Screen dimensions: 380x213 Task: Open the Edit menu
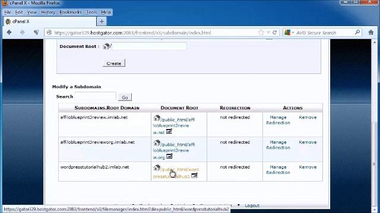19,12
